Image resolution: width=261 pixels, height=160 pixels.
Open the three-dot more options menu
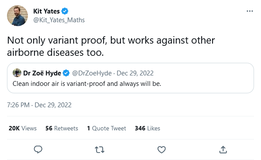(x=250, y=11)
